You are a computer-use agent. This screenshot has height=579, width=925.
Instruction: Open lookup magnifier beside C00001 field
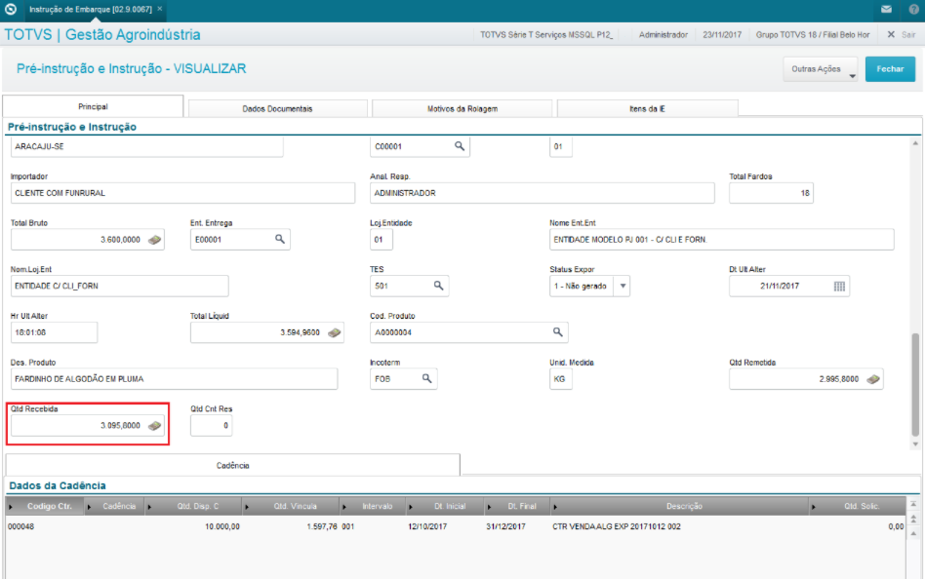point(459,146)
